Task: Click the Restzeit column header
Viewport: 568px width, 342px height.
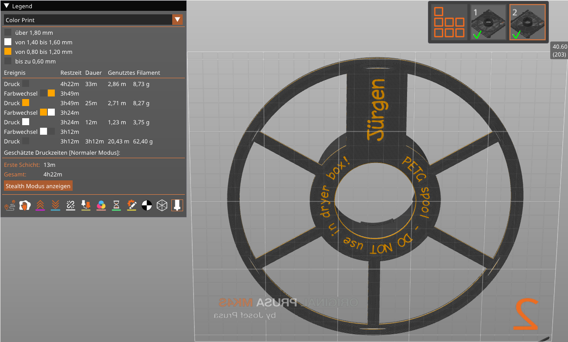Action: click(71, 73)
